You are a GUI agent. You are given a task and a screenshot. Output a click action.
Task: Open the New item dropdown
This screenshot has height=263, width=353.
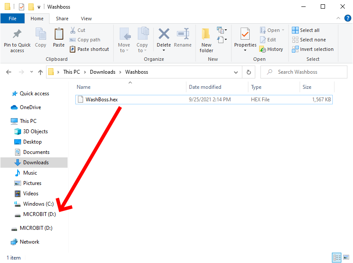pos(222,30)
